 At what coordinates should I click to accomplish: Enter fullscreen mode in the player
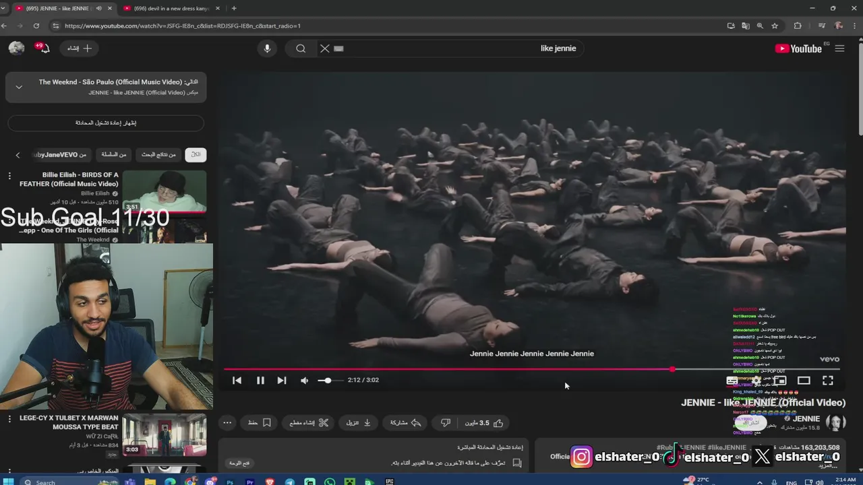(x=828, y=381)
